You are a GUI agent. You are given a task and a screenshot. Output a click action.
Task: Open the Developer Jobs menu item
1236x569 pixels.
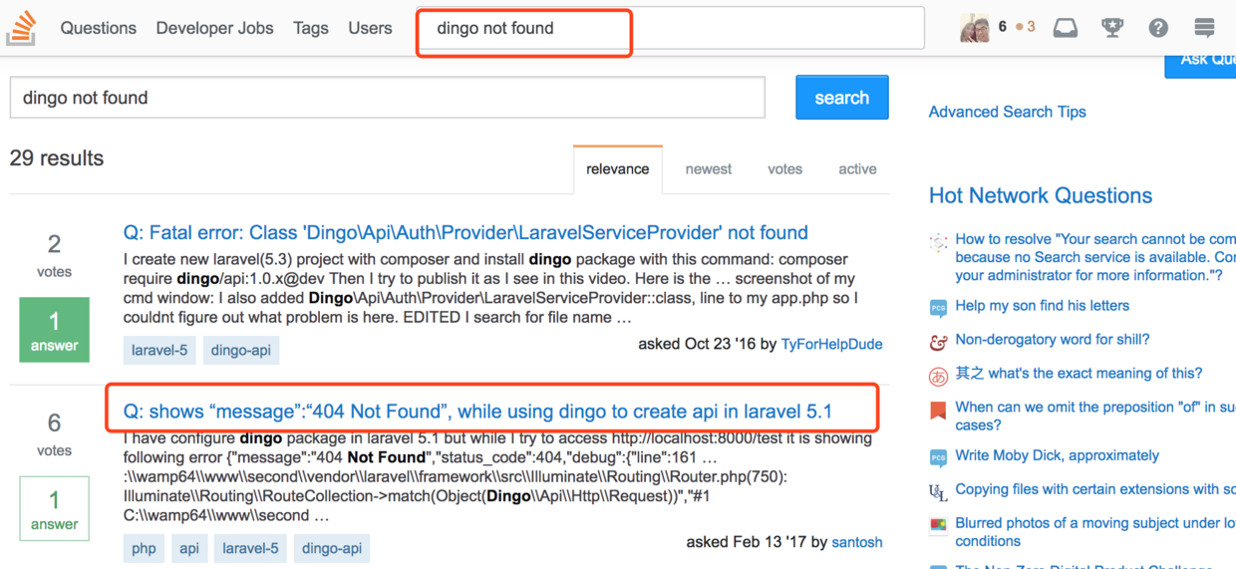[x=214, y=28]
